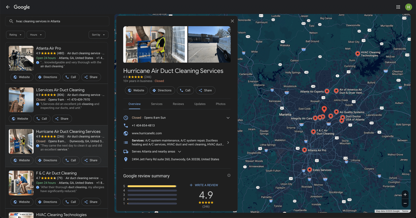416x218 pixels.
Task: Expand the opening hours chevron
Action: (228, 118)
